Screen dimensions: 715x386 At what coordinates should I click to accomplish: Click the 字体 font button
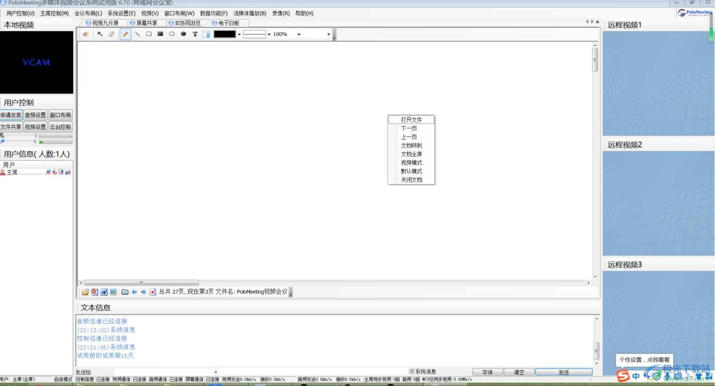[488, 372]
